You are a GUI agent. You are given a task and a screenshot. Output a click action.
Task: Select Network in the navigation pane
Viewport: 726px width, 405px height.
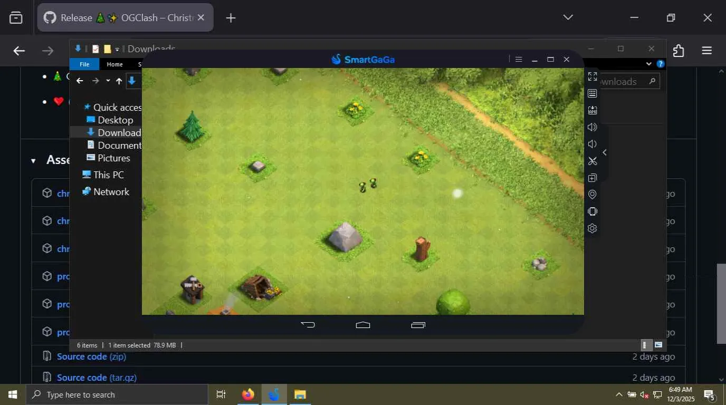pyautogui.click(x=106, y=191)
